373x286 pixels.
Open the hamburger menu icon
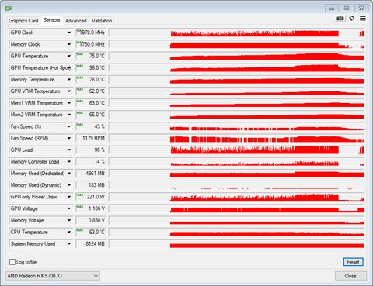[x=363, y=19]
